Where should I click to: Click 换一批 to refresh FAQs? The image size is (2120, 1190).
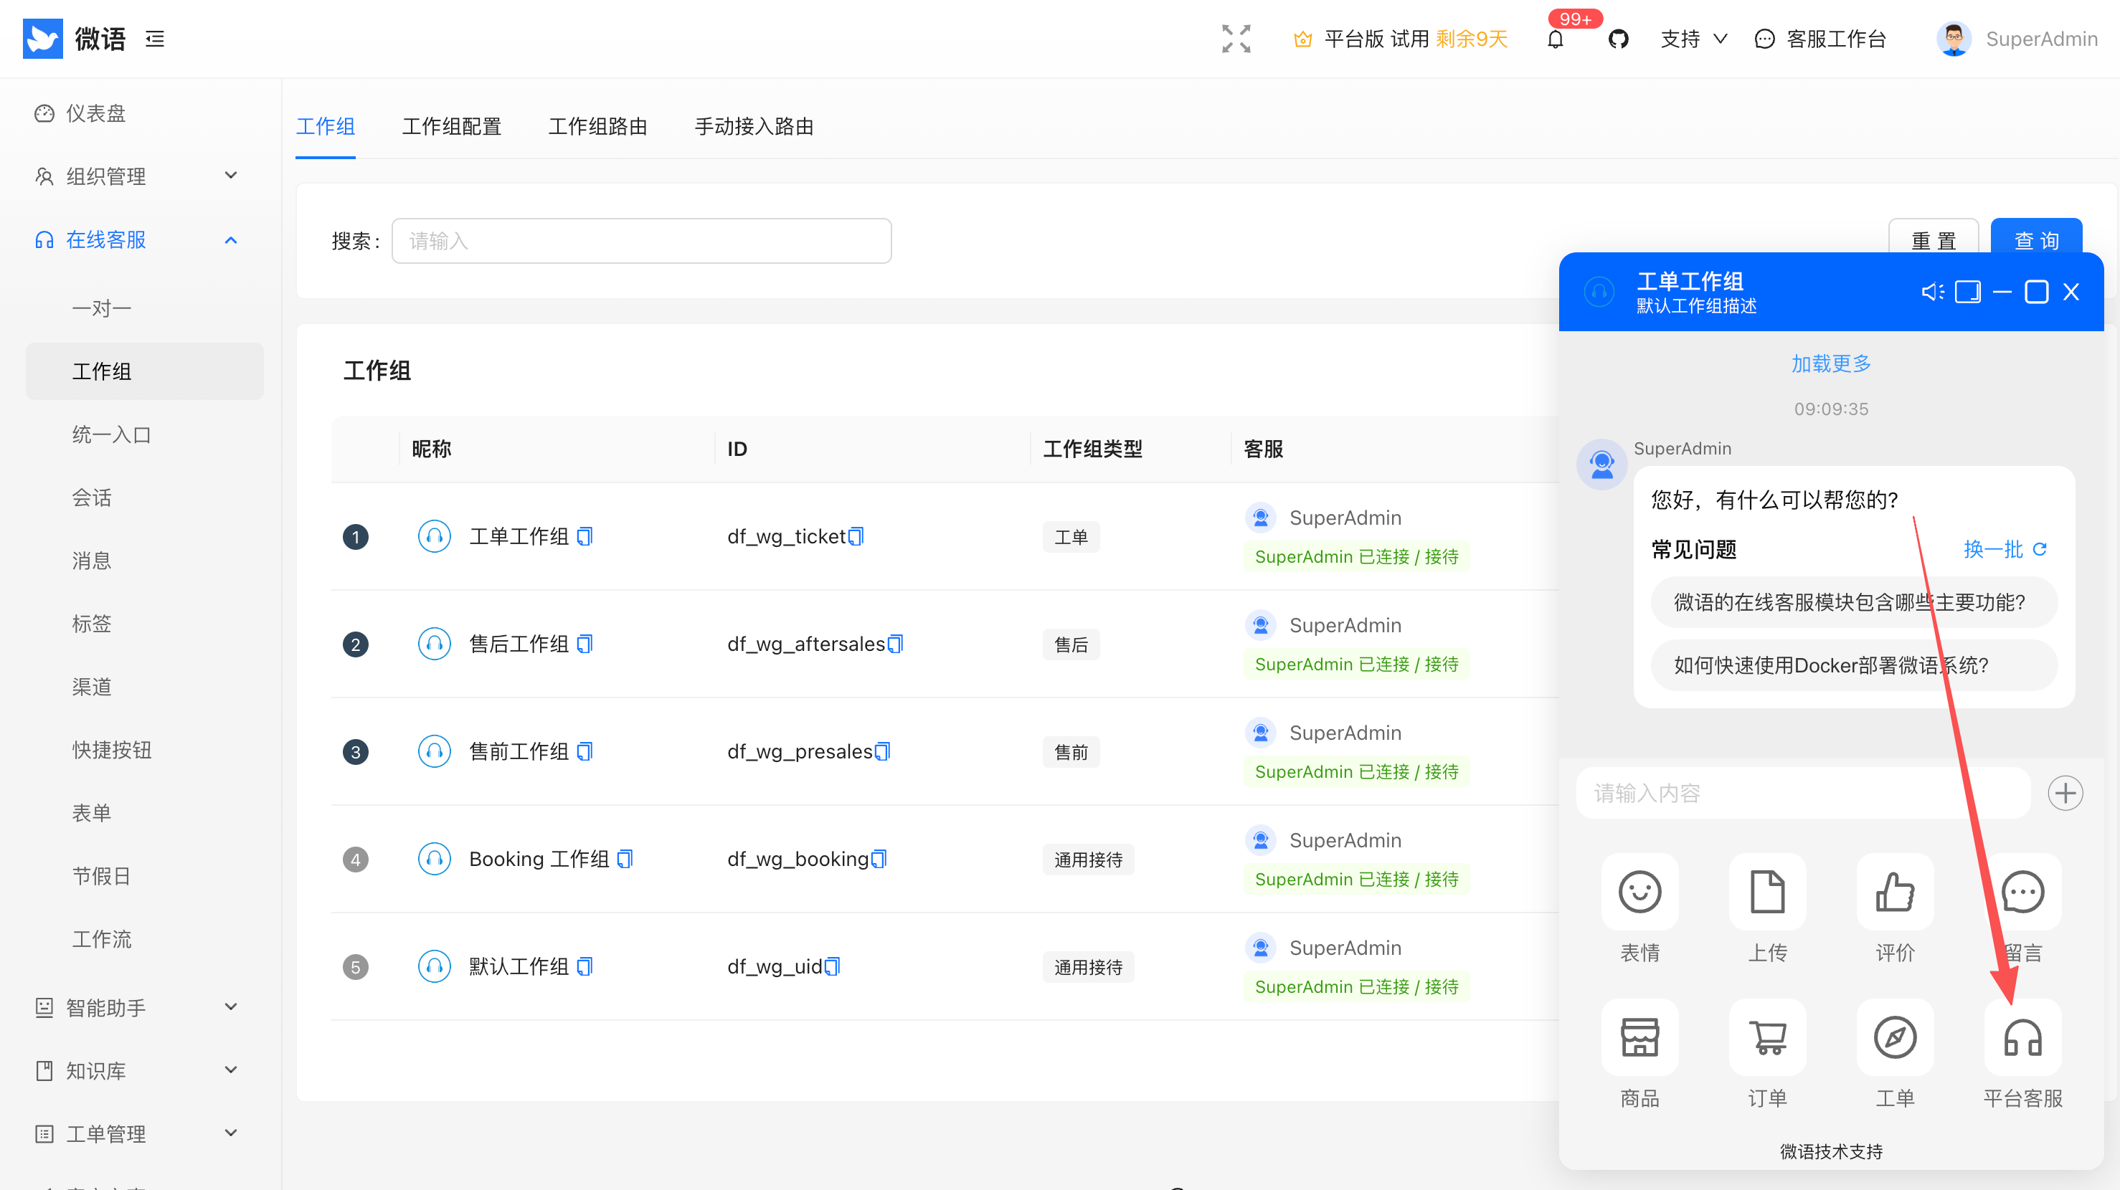[2004, 548]
